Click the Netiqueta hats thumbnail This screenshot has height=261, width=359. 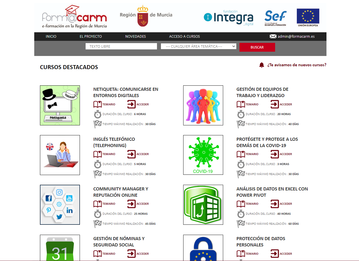pos(60,105)
